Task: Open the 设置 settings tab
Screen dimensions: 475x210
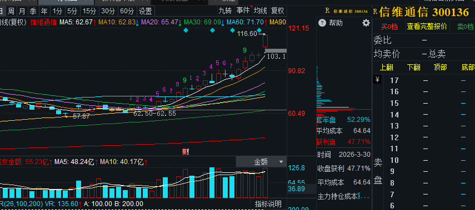Action: point(146,12)
